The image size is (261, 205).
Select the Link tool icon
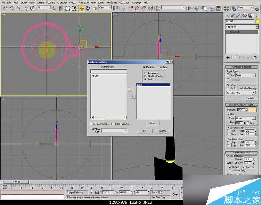click(x=19, y=8)
